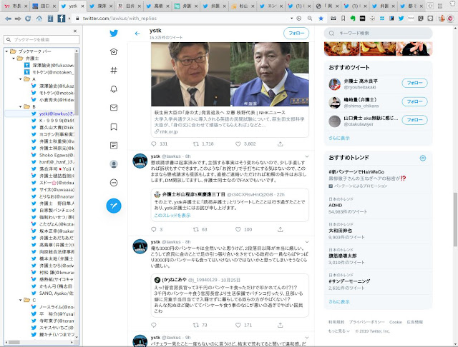Open Twitter Home from sidebar
The image size is (458, 347).
(114, 51)
